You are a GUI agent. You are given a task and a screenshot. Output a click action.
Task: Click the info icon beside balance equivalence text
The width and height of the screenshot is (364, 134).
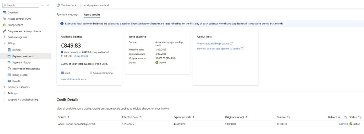tap(62, 52)
